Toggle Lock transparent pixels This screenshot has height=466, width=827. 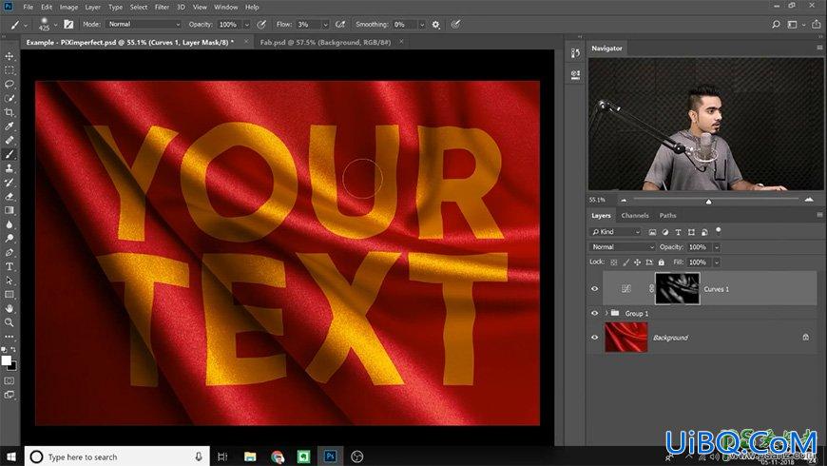point(614,262)
